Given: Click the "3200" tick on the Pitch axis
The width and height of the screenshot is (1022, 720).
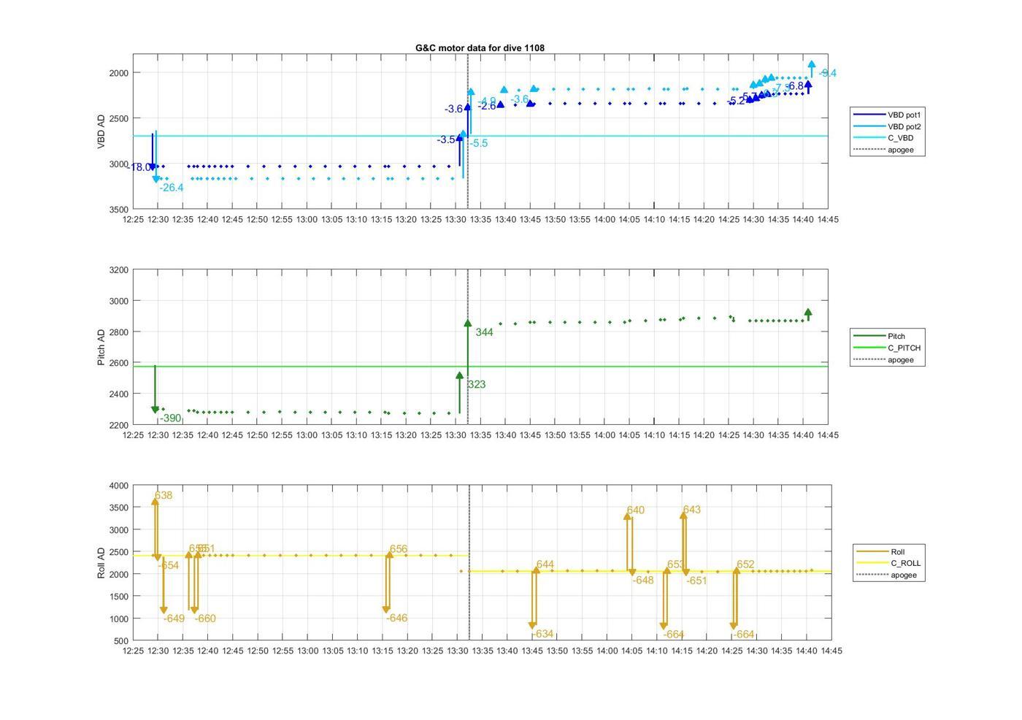Looking at the screenshot, I should coord(118,270).
